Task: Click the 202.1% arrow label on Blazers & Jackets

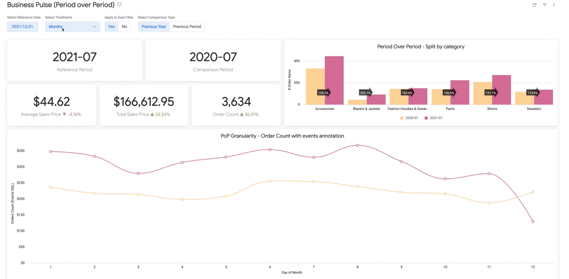Action: click(366, 93)
